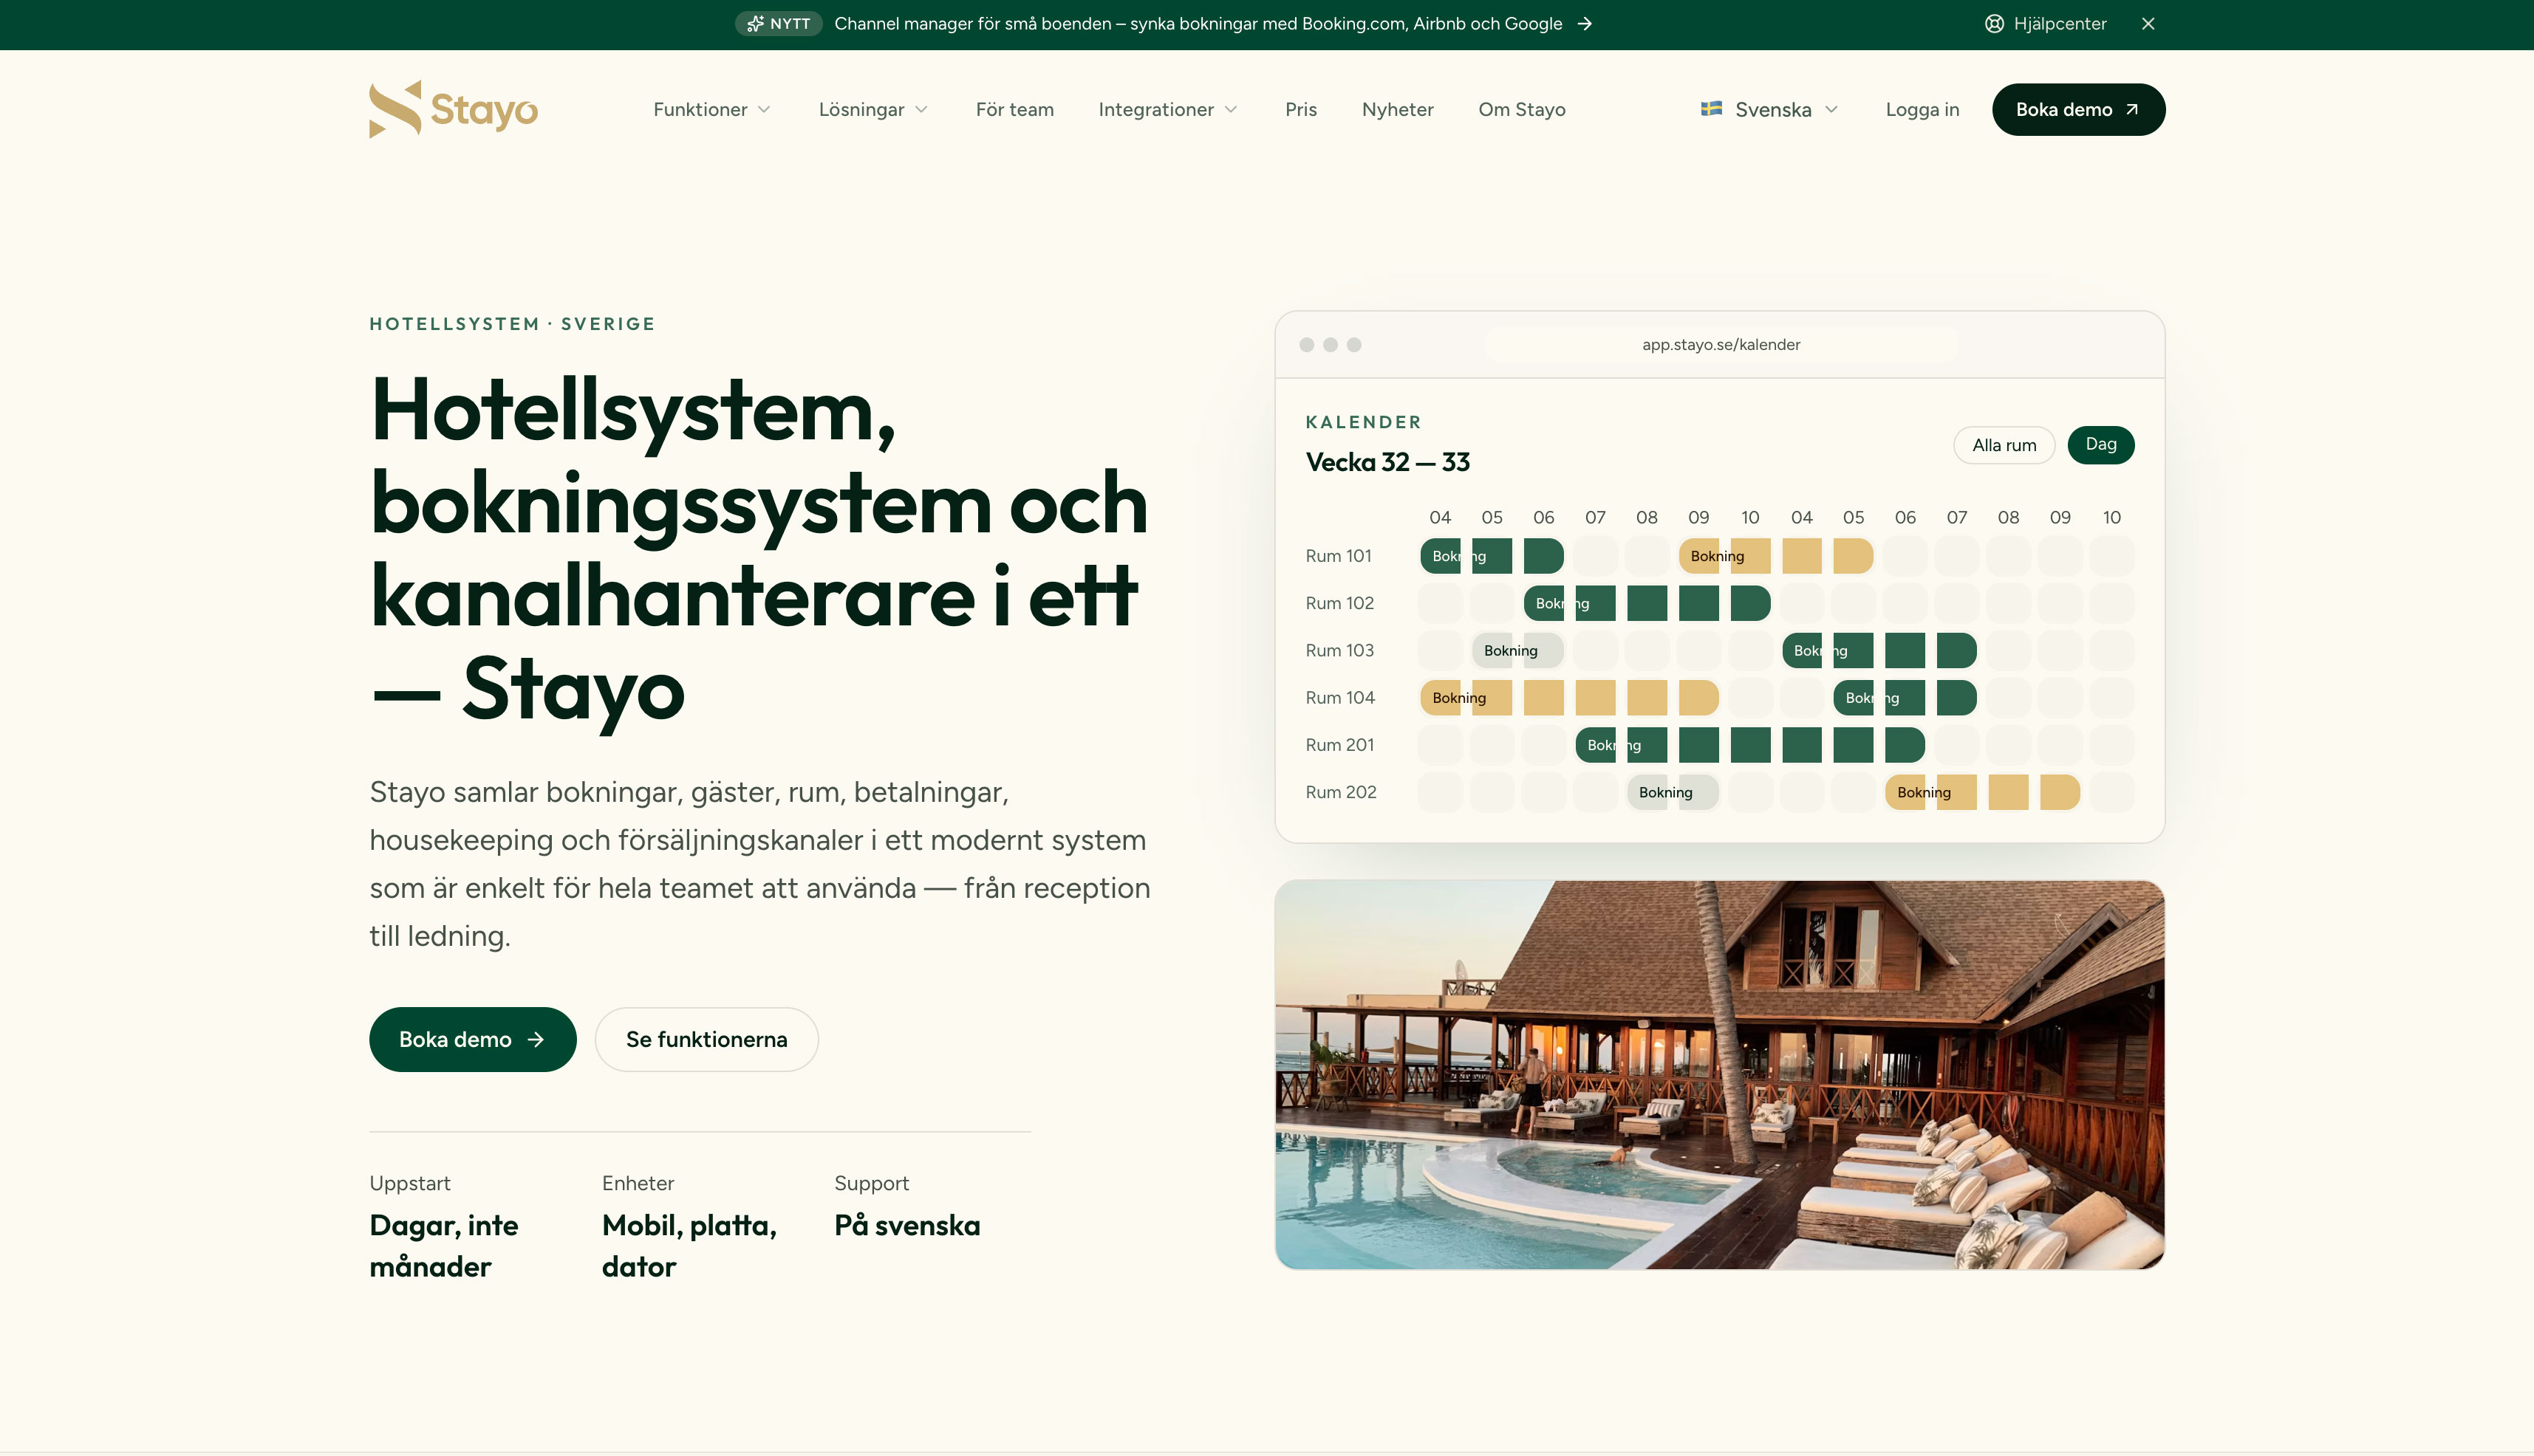
Task: Click the yellow Bokning in Rum 101
Action: click(x=1776, y=556)
